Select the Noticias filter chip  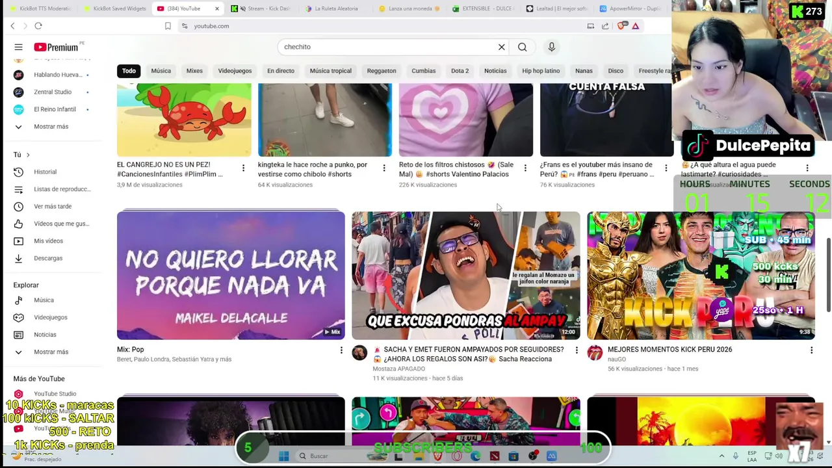495,71
